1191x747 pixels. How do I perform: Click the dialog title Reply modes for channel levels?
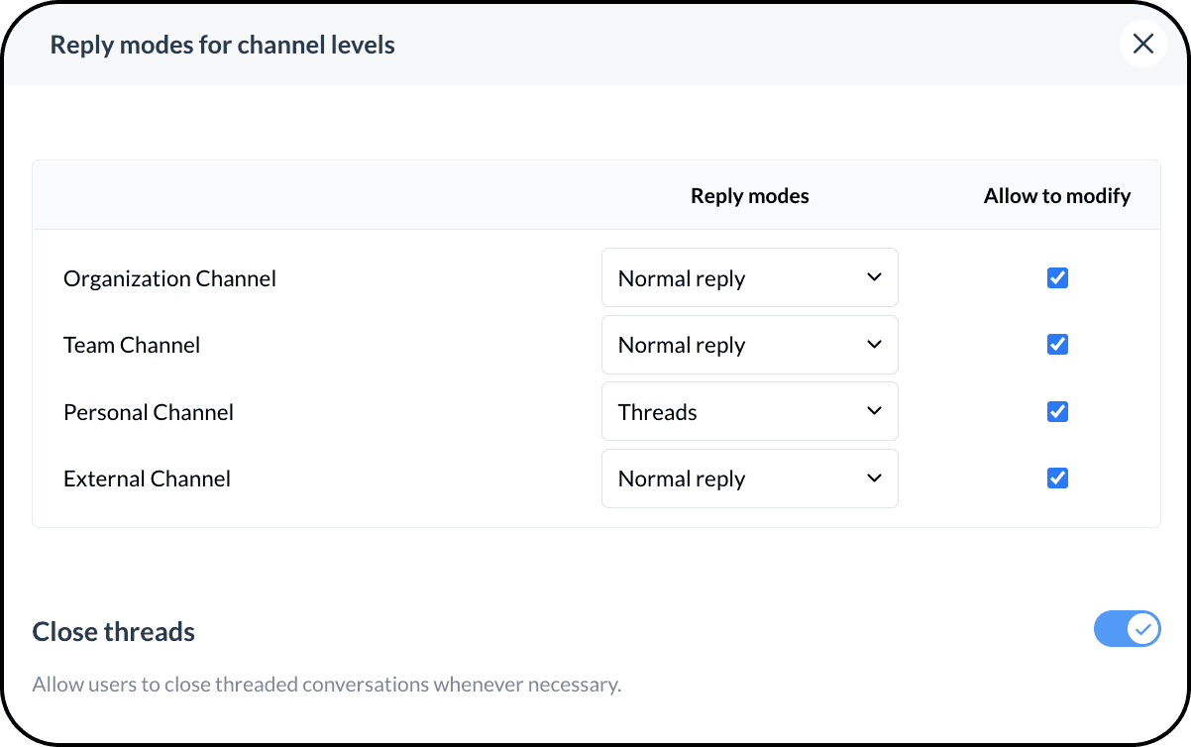[222, 45]
